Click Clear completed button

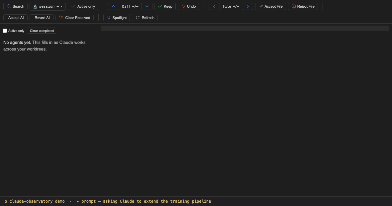42,31
